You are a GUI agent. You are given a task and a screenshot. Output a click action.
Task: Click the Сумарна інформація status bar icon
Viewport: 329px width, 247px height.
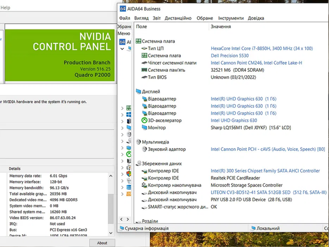click(x=121, y=228)
